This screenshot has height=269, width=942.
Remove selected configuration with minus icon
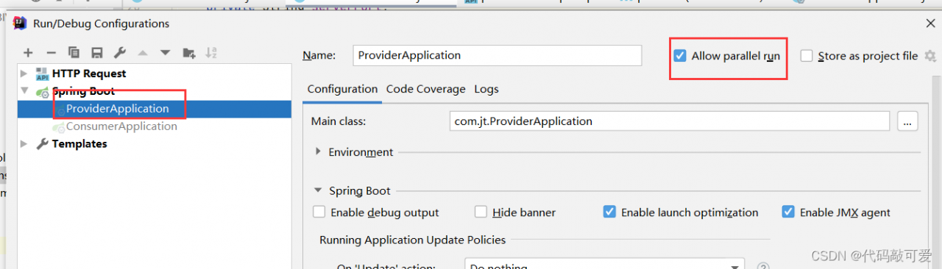[x=51, y=52]
